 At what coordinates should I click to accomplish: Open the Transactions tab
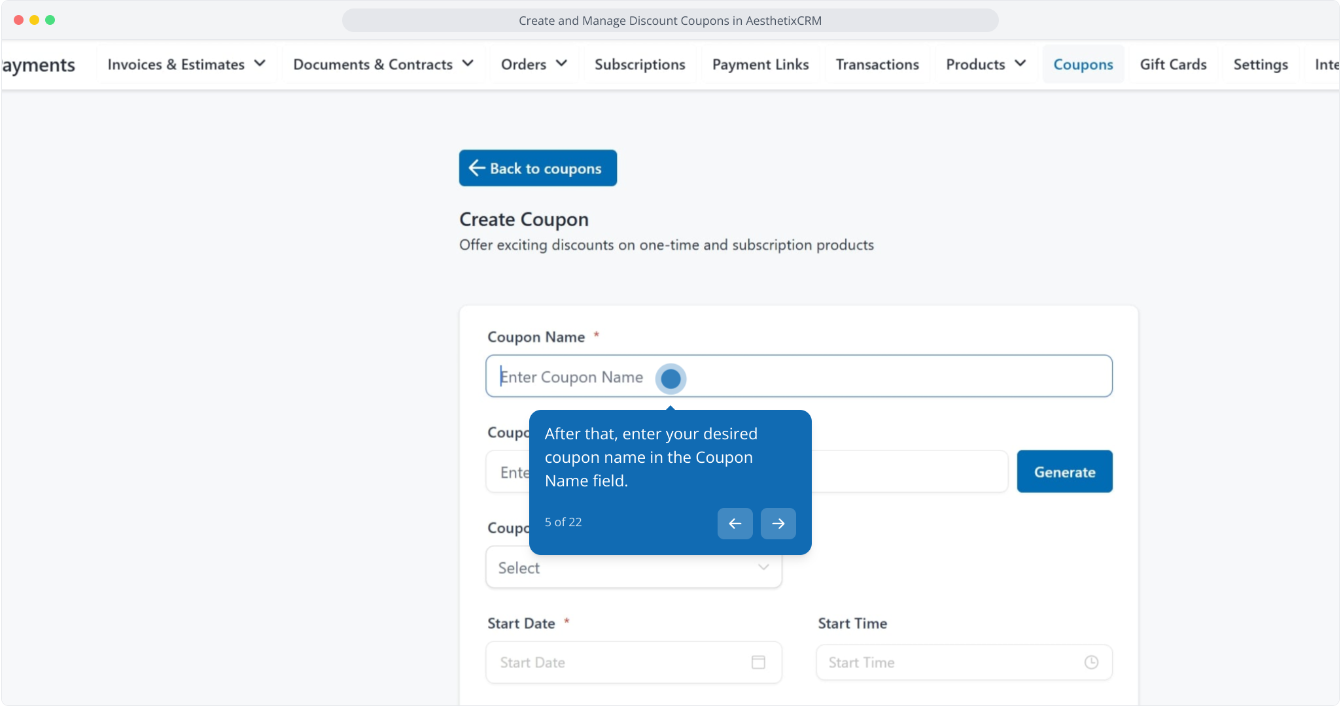[877, 64]
